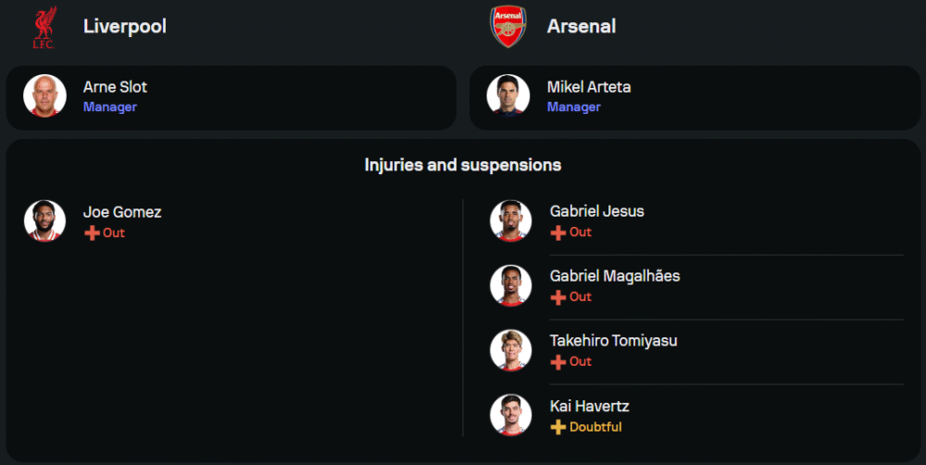The height and width of the screenshot is (465, 926).
Task: Click the Injuries and suspensions heading
Action: 463,165
